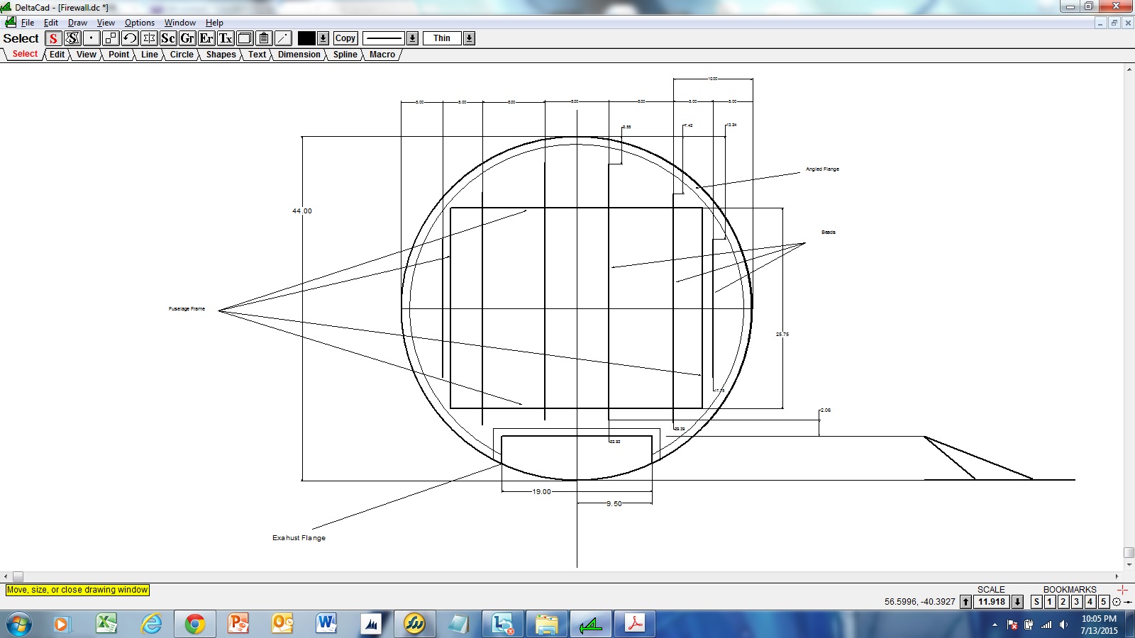Open the color dropdown arrow
The image size is (1135, 638).
point(323,38)
